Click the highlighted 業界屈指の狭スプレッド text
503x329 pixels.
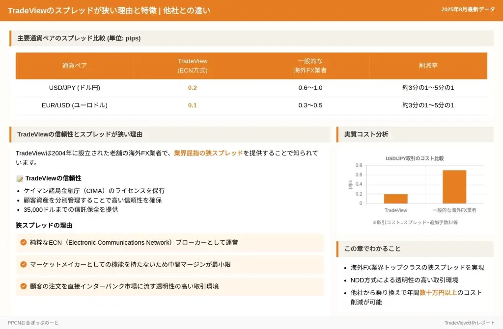pos(208,153)
